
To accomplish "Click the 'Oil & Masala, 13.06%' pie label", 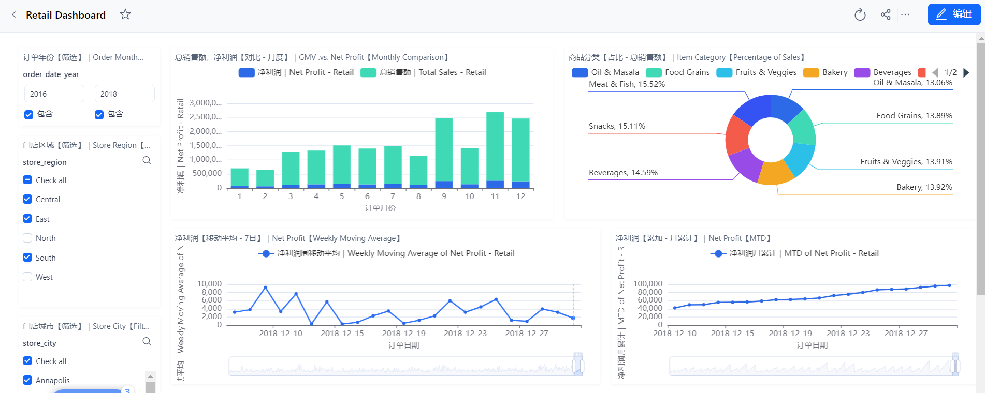I will (912, 82).
